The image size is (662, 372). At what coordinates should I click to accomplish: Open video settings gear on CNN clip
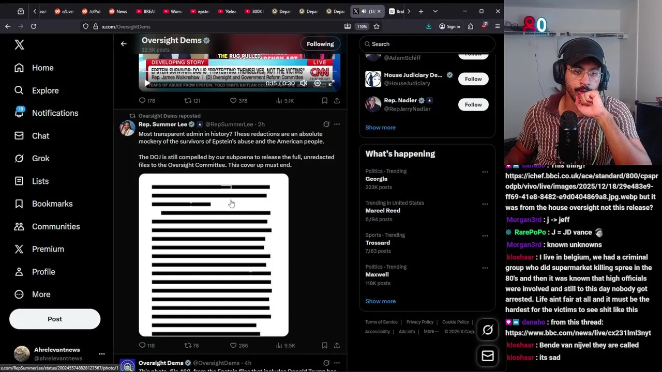[x=318, y=83]
